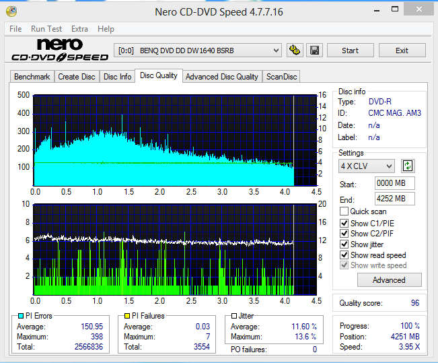Open the Run Test menu
The height and width of the screenshot is (363, 438).
pos(46,29)
